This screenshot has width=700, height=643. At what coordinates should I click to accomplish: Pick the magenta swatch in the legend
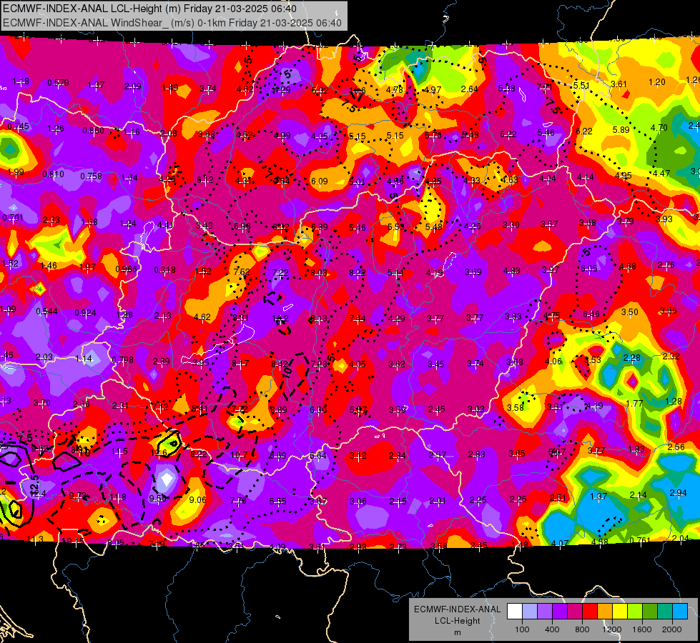pyautogui.click(x=575, y=612)
